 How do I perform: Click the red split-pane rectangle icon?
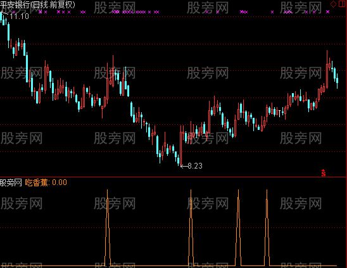[342, 4]
